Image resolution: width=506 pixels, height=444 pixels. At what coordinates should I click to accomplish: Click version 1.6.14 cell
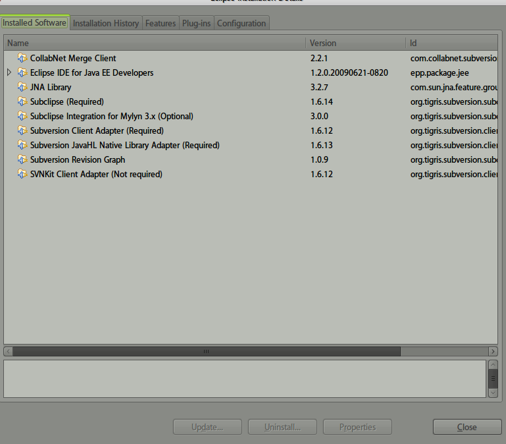[x=322, y=102]
